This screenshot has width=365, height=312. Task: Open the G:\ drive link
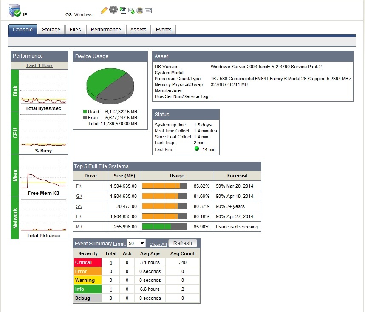tap(79, 196)
